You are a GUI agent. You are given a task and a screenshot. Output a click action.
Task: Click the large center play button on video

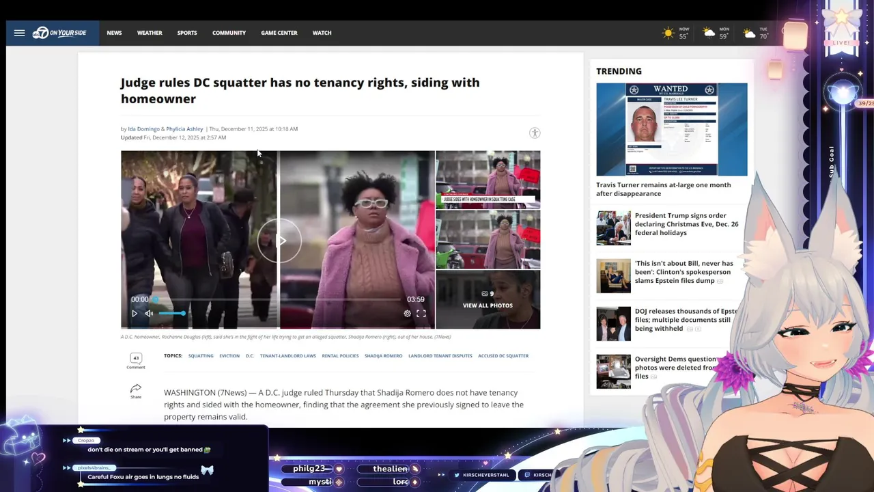tap(279, 241)
